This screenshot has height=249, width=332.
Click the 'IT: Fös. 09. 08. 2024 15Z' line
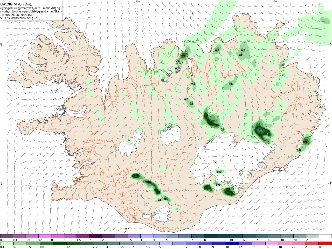(16, 15)
